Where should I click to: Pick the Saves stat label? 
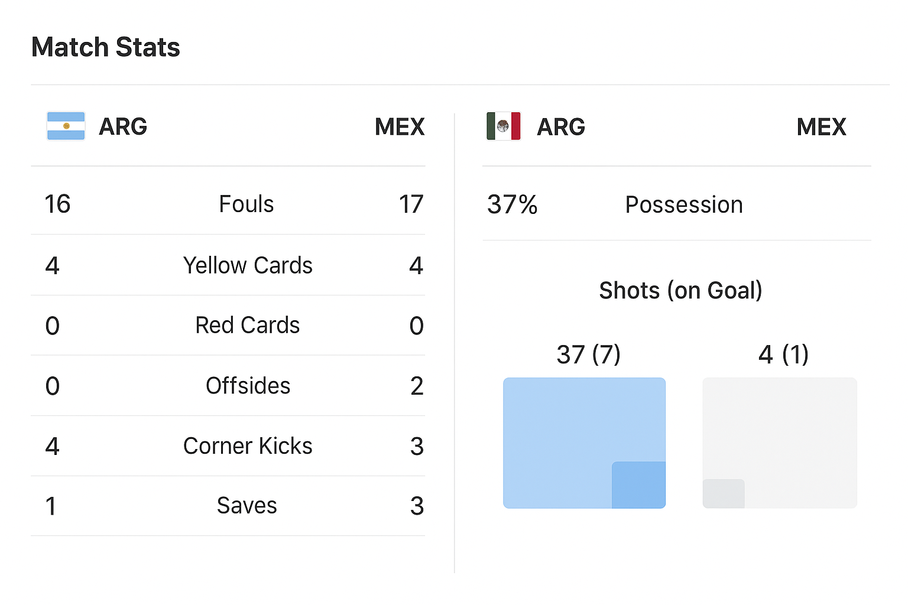point(247,506)
